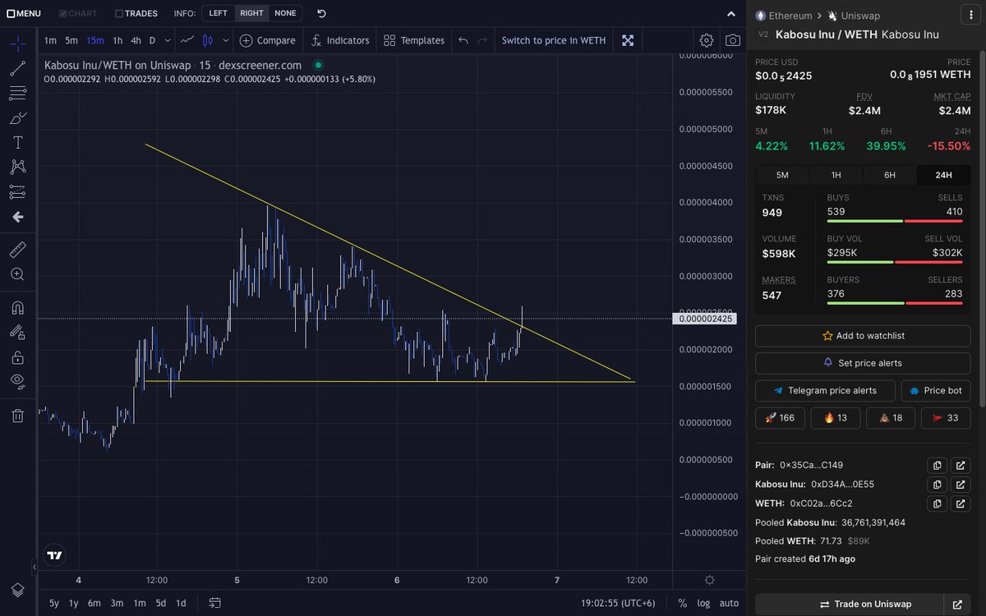This screenshot has height=616, width=986.
Task: Click the back arrow icon tool
Action: click(x=17, y=217)
